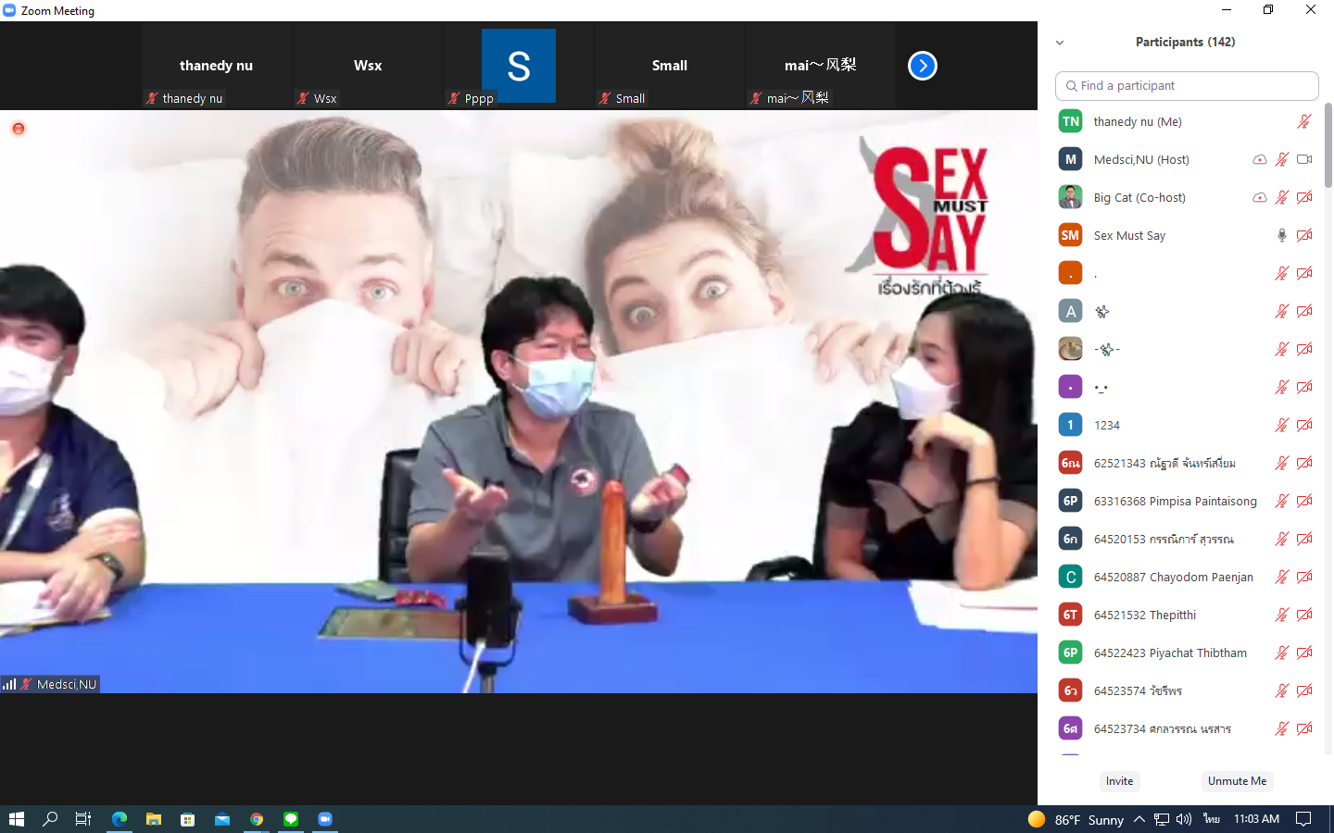Image resolution: width=1334 pixels, height=833 pixels.
Task: Click video-off icon for 1234
Action: point(1304,425)
